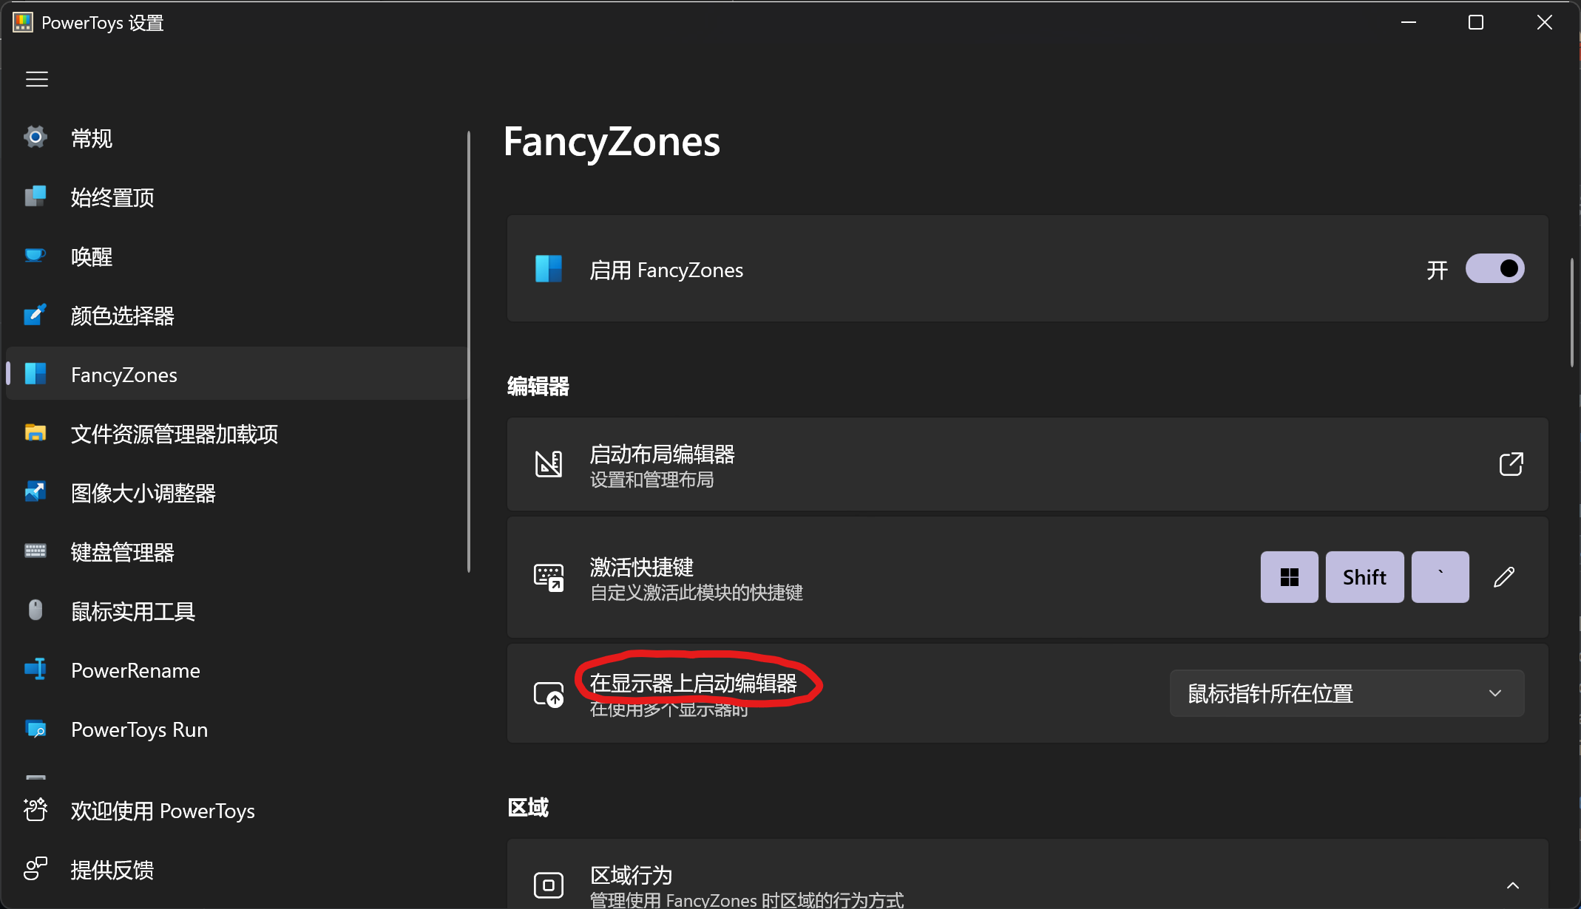The width and height of the screenshot is (1581, 909).
Task: Open the 鼠标指针所在位置 dropdown
Action: click(1345, 693)
